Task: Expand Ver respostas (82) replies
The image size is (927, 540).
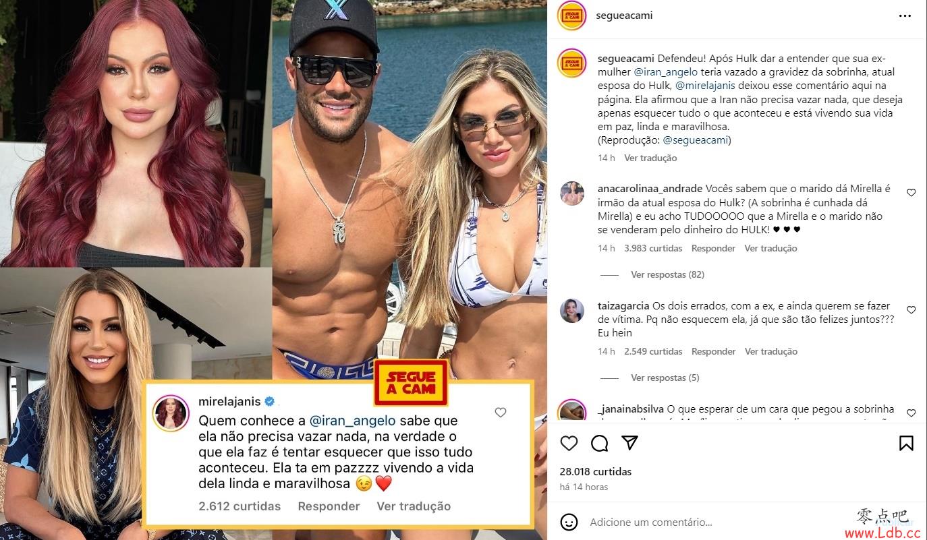Action: 667,274
